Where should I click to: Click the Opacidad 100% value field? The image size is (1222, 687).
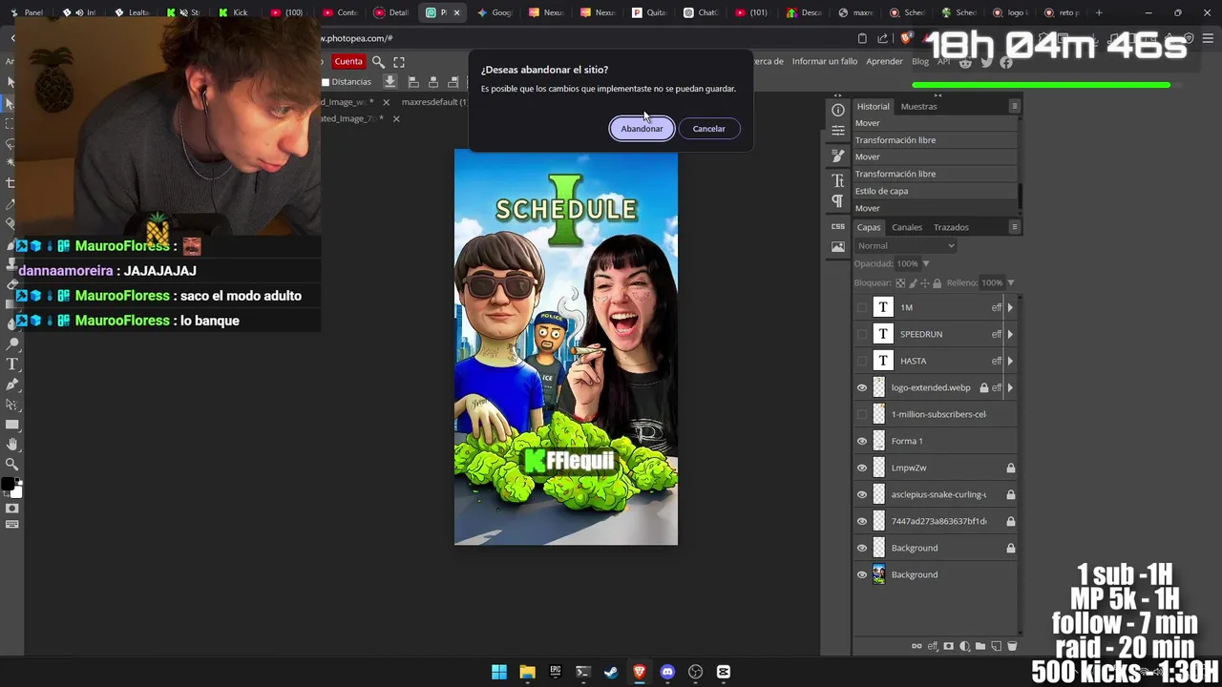907,263
